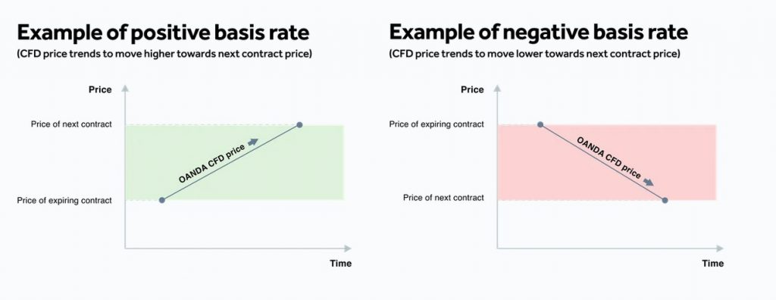Click the downward arrow beside OANDA CFD price label

tap(648, 182)
